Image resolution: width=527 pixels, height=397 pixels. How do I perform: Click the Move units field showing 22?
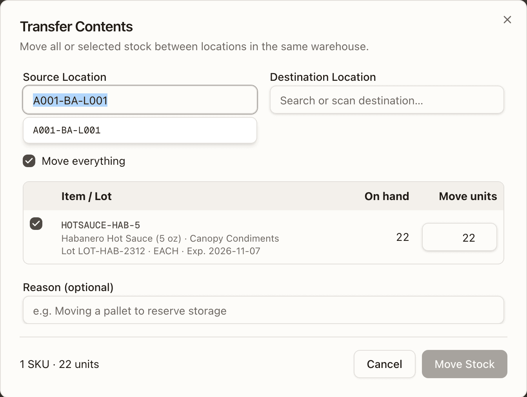459,237
